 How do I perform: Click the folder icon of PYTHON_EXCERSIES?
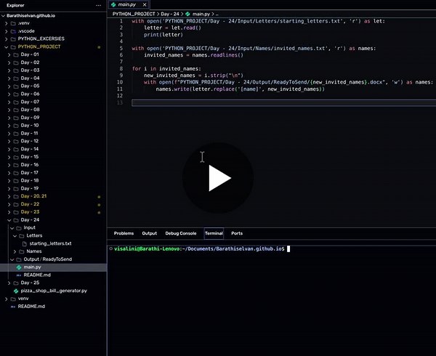click(x=13, y=39)
